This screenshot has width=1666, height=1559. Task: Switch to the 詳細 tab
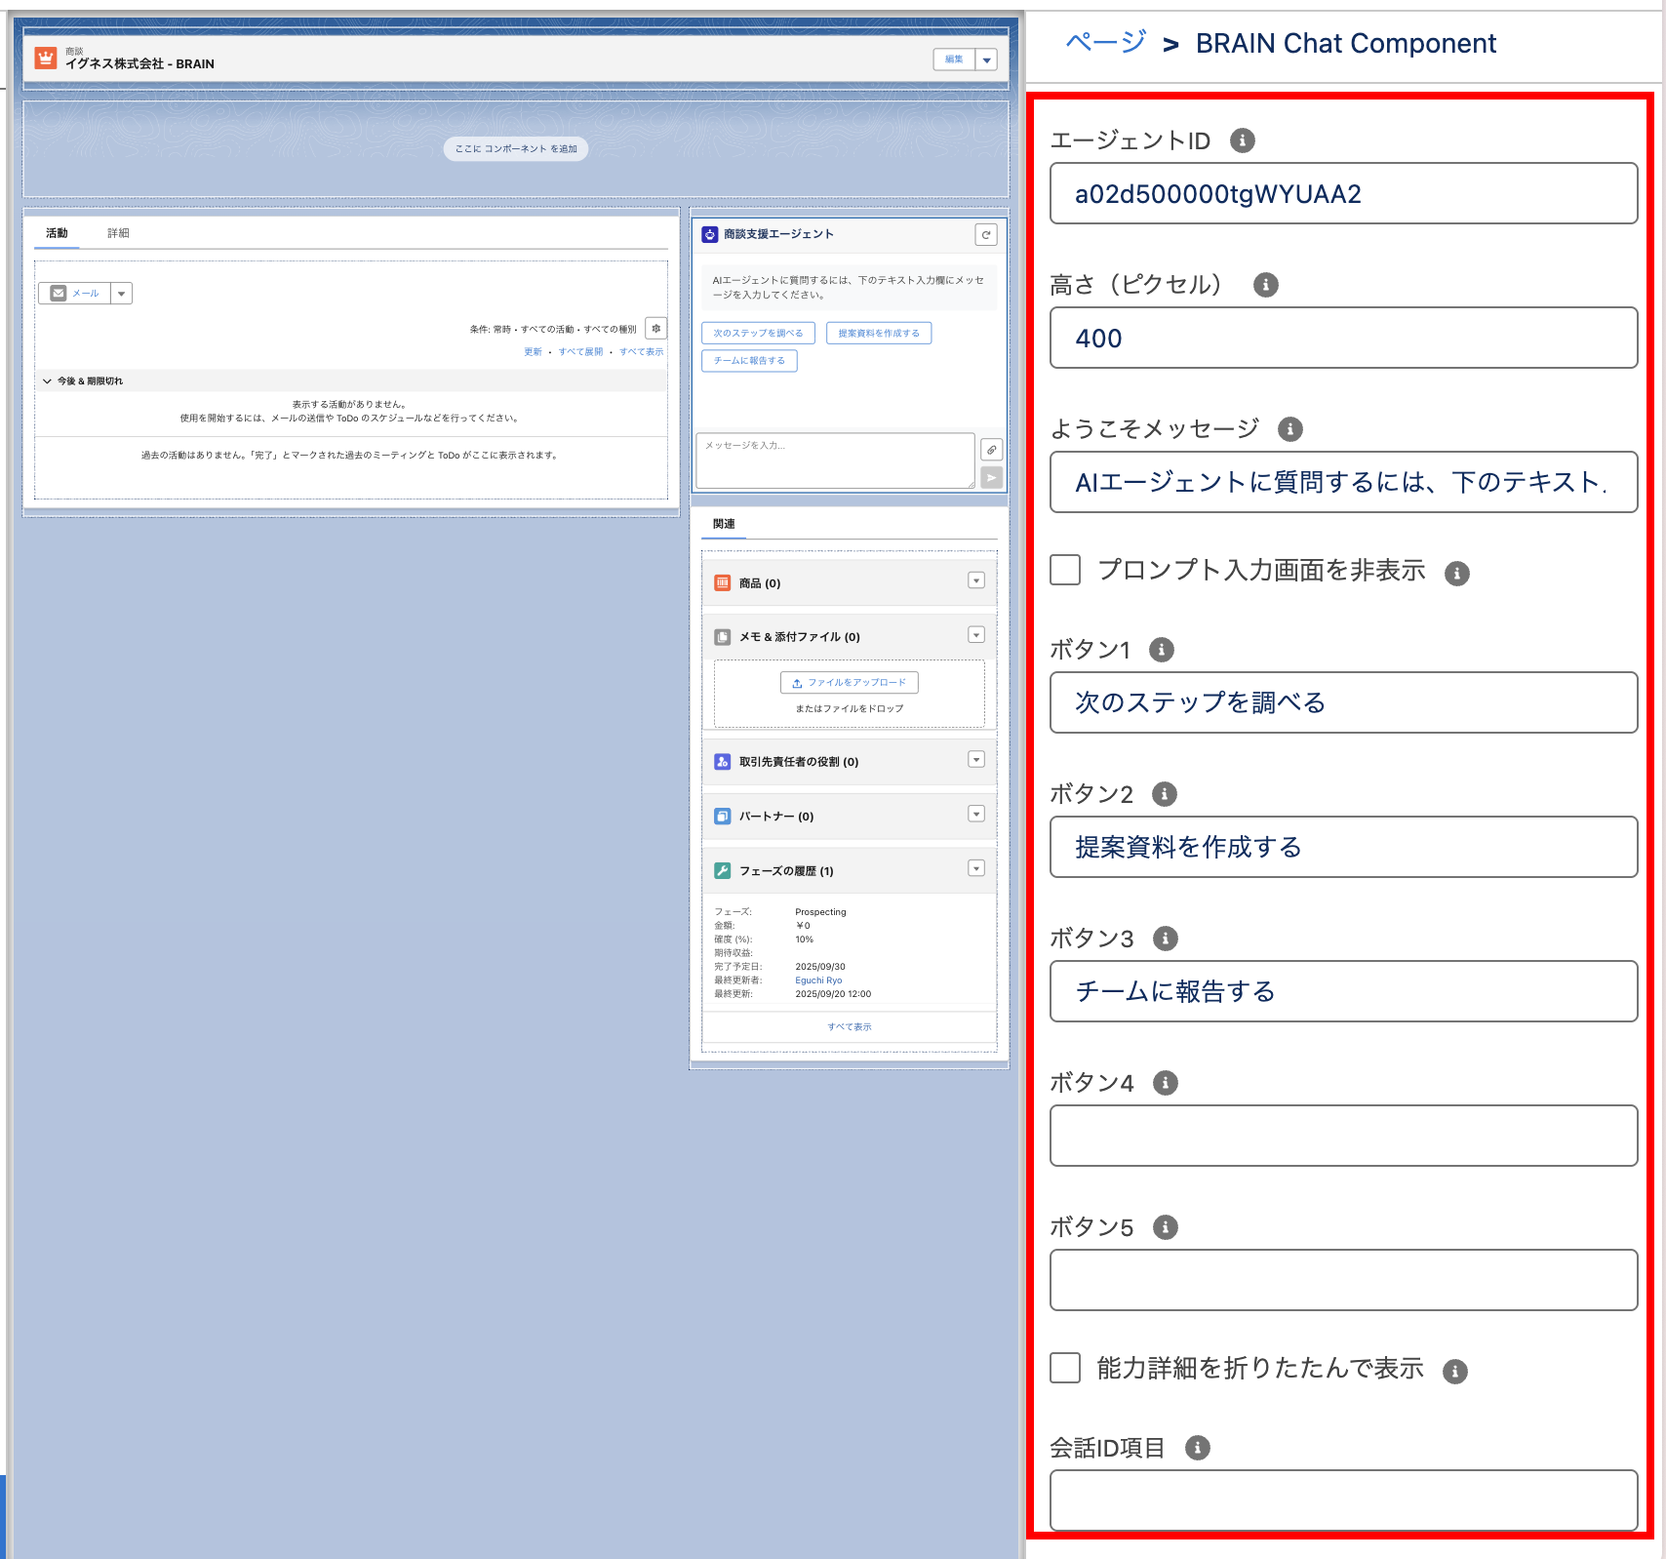[118, 233]
